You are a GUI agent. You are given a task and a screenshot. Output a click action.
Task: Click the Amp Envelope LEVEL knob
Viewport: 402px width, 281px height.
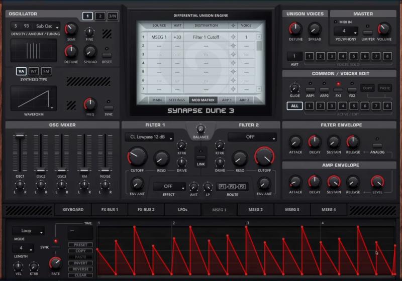pyautogui.click(x=377, y=182)
